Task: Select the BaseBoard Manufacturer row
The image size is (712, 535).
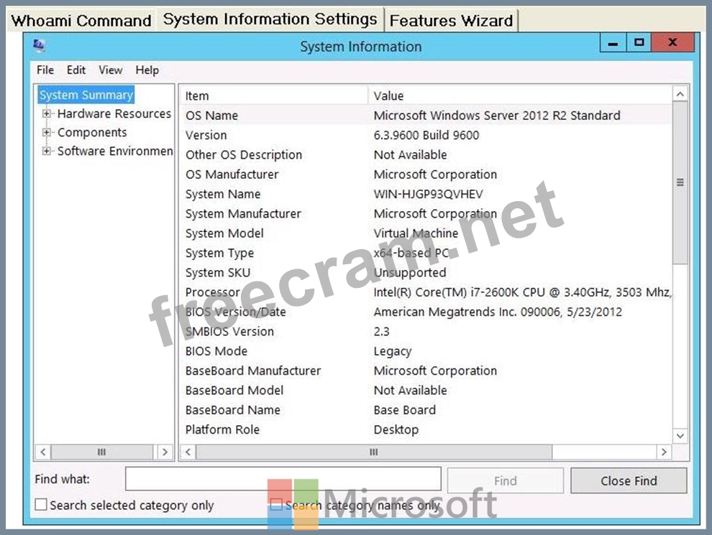Action: click(426, 371)
